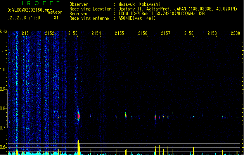Click the 2159 time marker
244x155 pixels.
pyautogui.click(x=212, y=33)
